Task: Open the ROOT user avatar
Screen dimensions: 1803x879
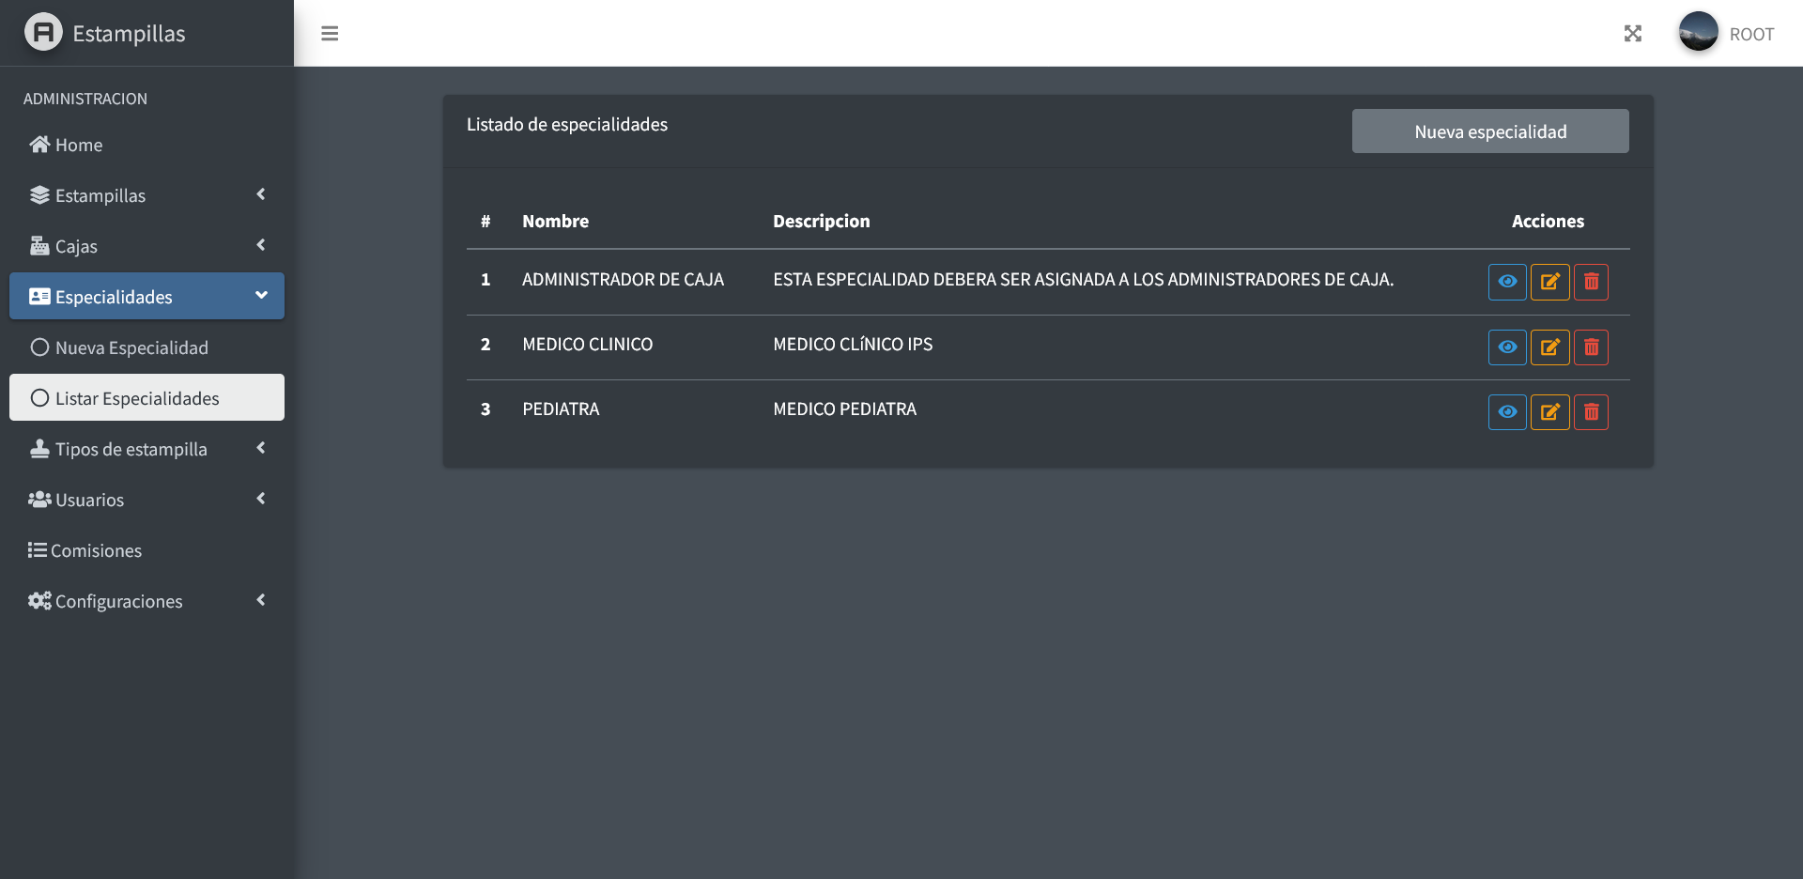Action: [x=1698, y=32]
